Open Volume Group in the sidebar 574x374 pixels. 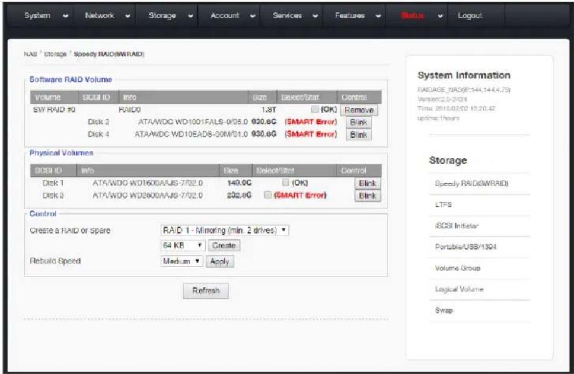pos(458,268)
